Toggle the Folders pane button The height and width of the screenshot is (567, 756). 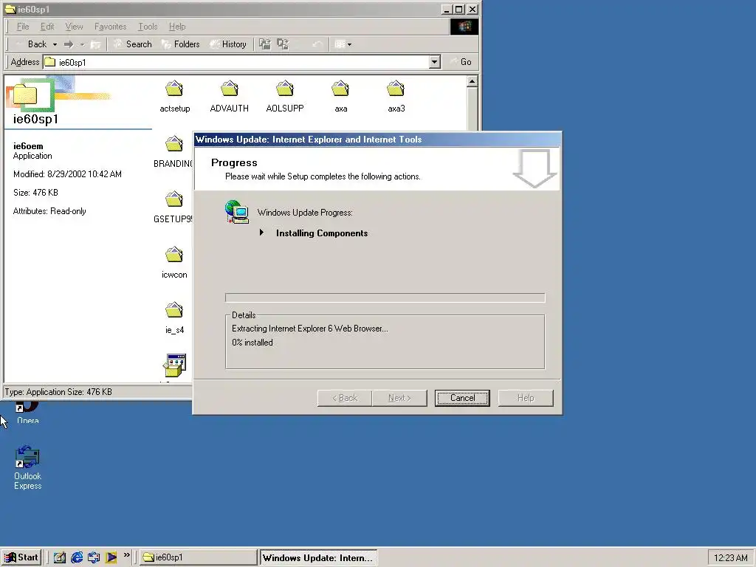coord(180,44)
